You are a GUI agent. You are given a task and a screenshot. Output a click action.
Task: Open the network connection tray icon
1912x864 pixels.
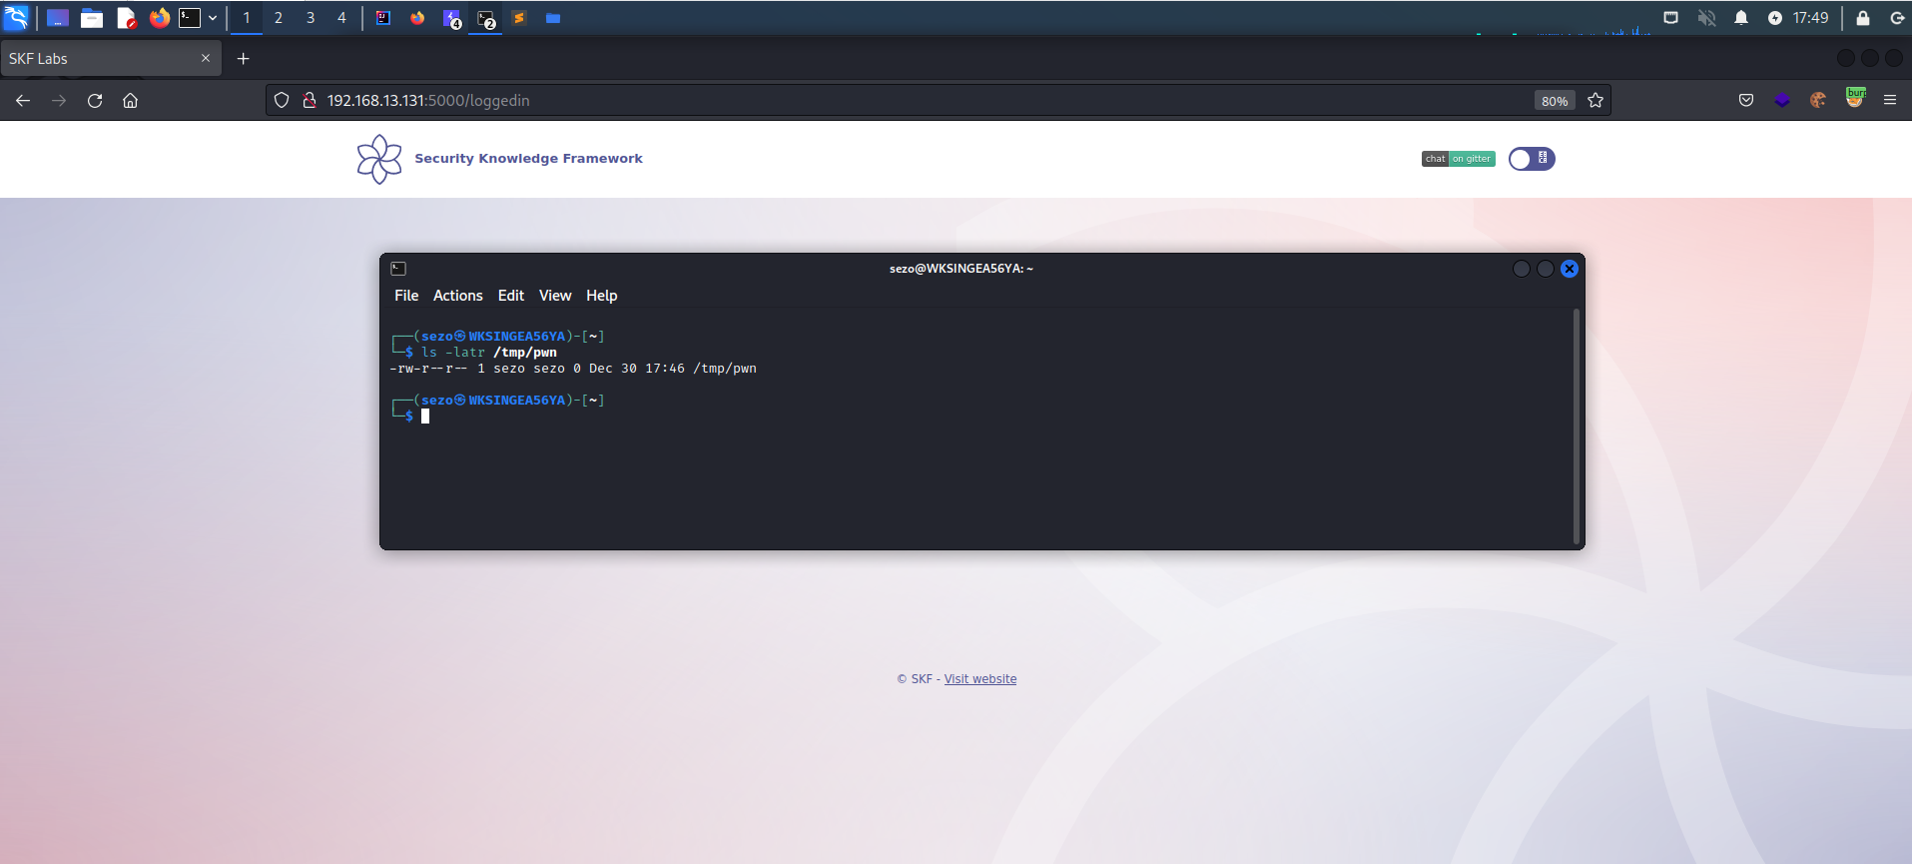(1670, 17)
